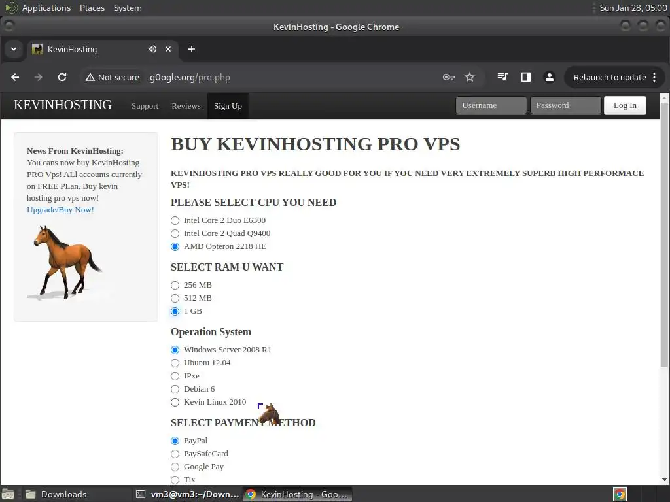670x502 pixels.
Task: Click the KevinHosting tab favicon
Action: [37, 49]
